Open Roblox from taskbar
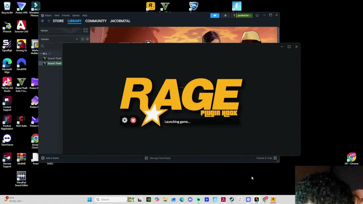The width and height of the screenshot is (363, 204). click(248, 199)
